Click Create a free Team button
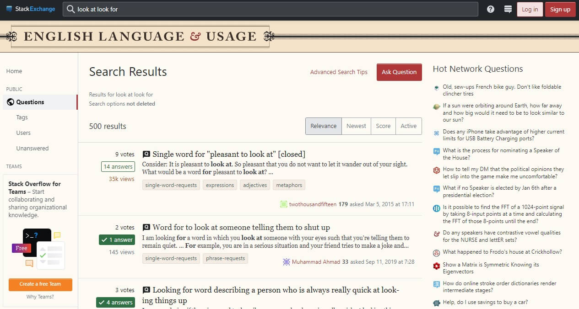This screenshot has height=309, width=579. 40,284
